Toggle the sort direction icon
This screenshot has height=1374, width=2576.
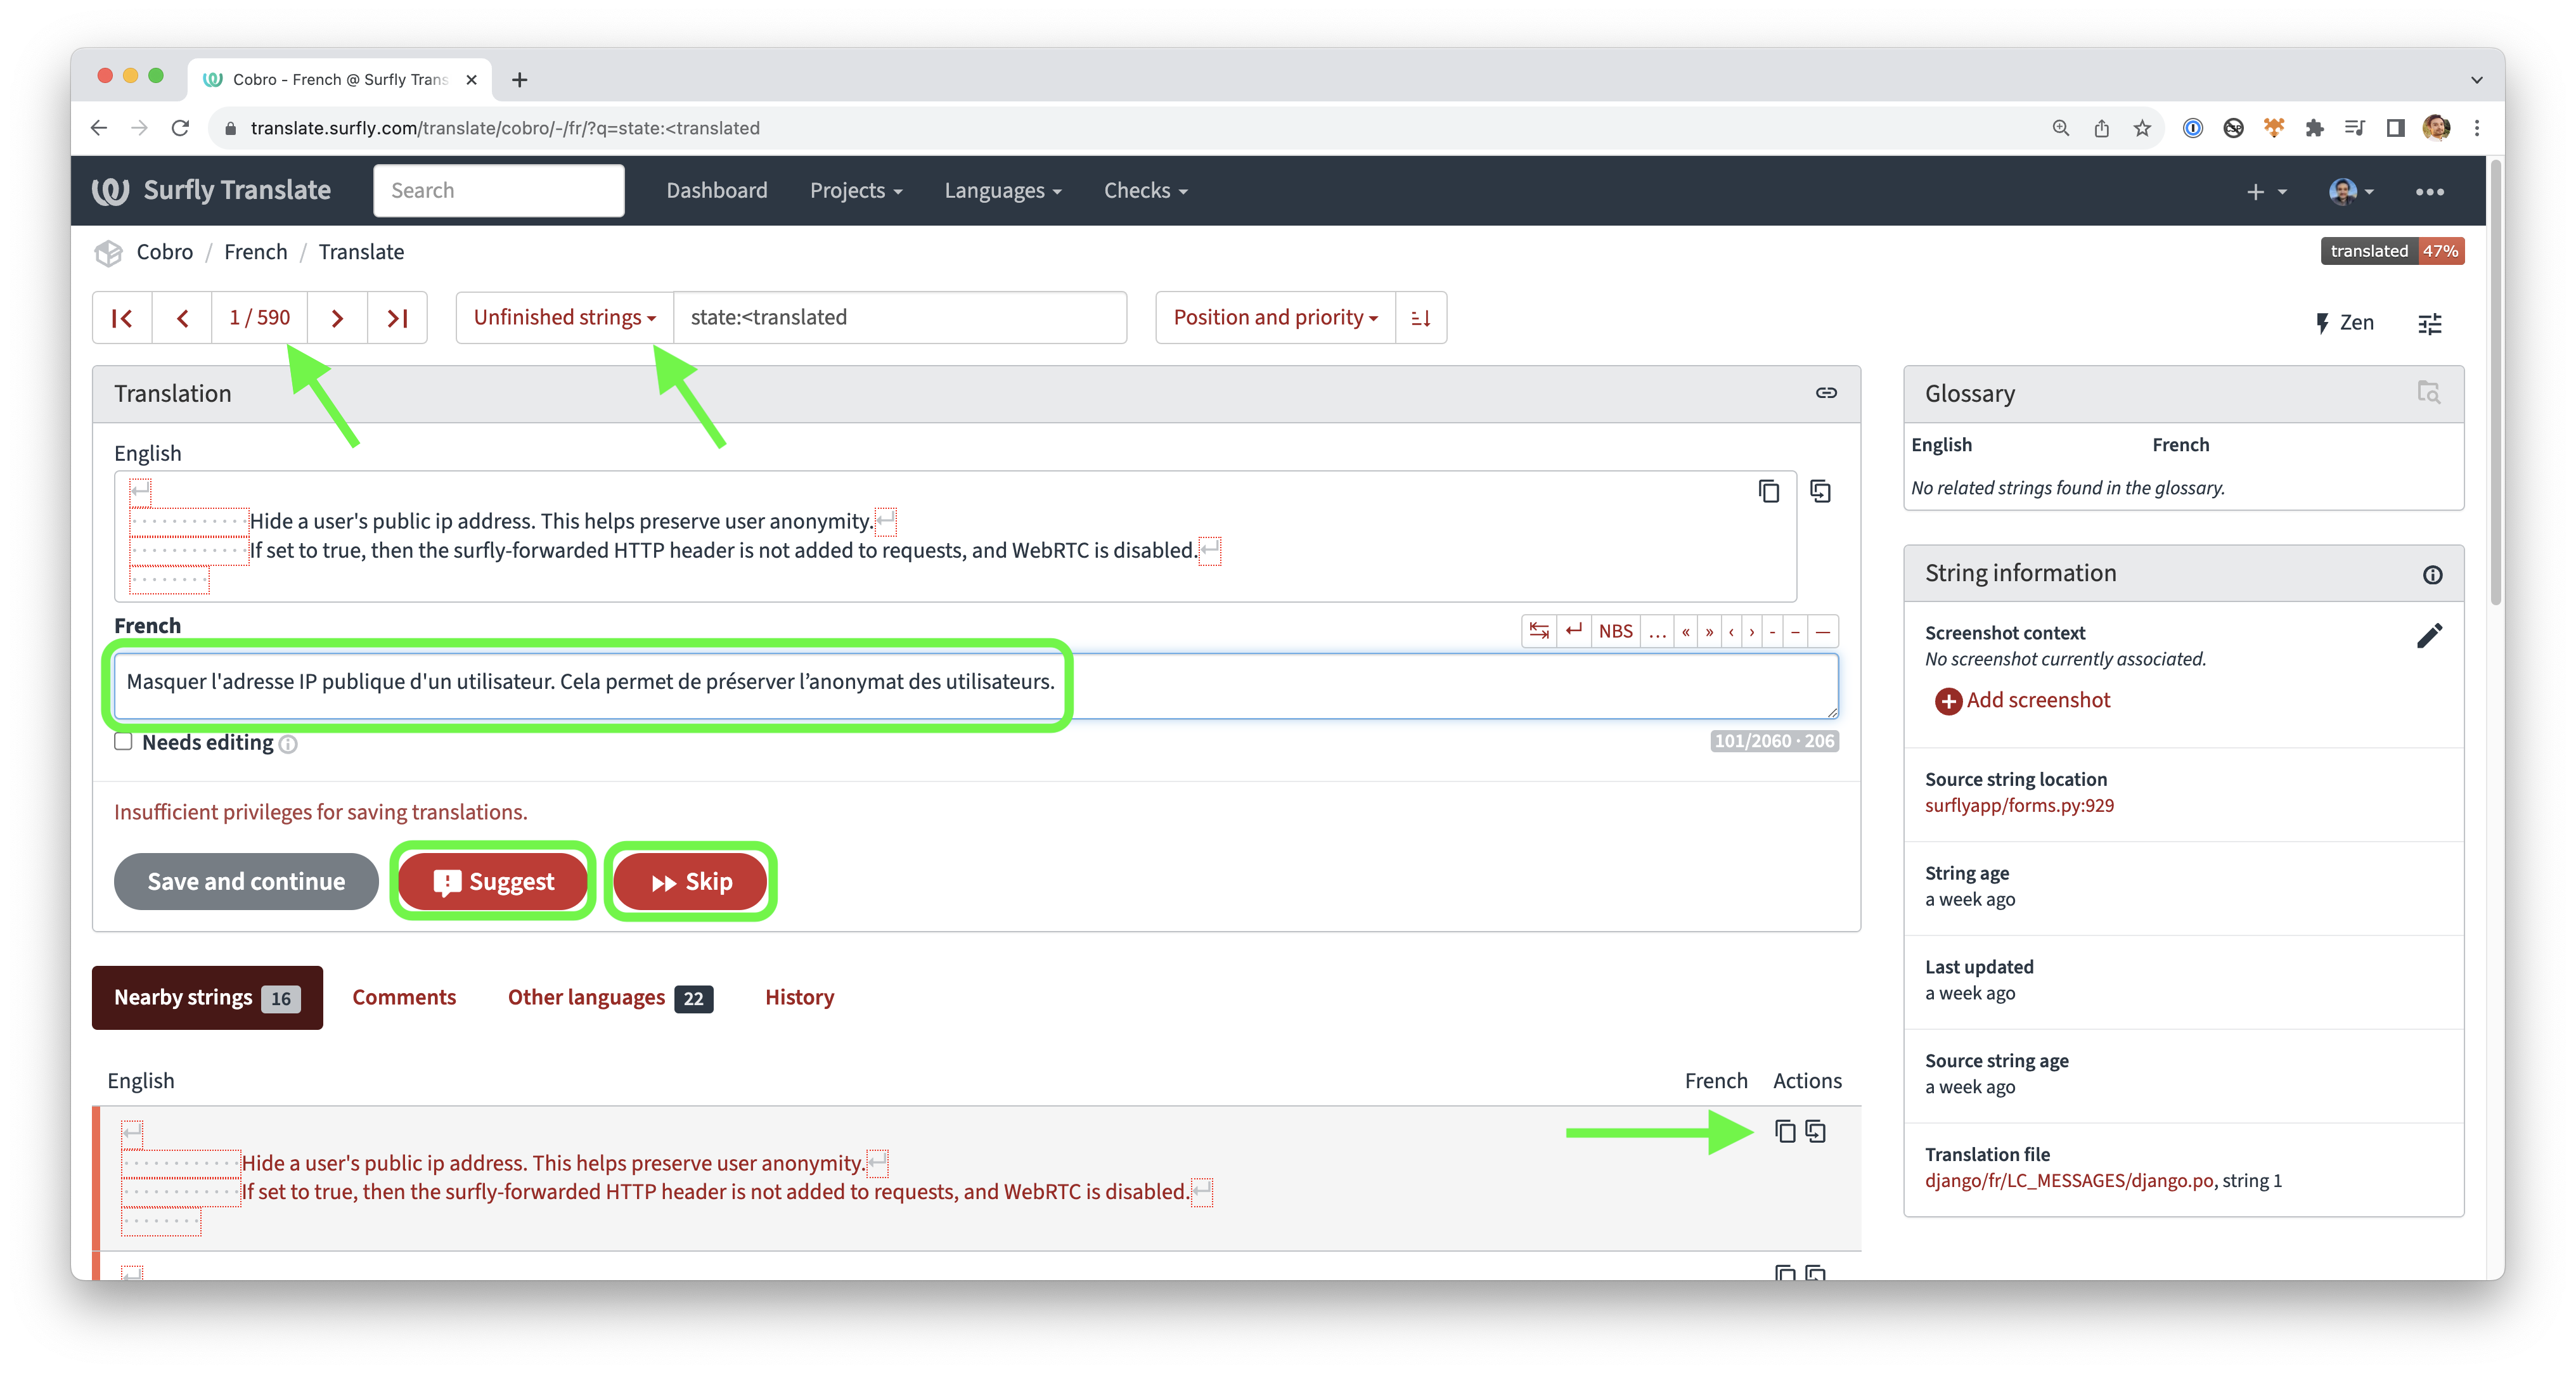[x=1420, y=318]
